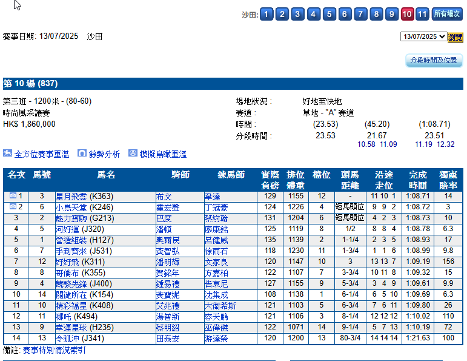Open the photo-finish camera icon for 2nd place
The width and height of the screenshot is (467, 361).
[x=13, y=207]
